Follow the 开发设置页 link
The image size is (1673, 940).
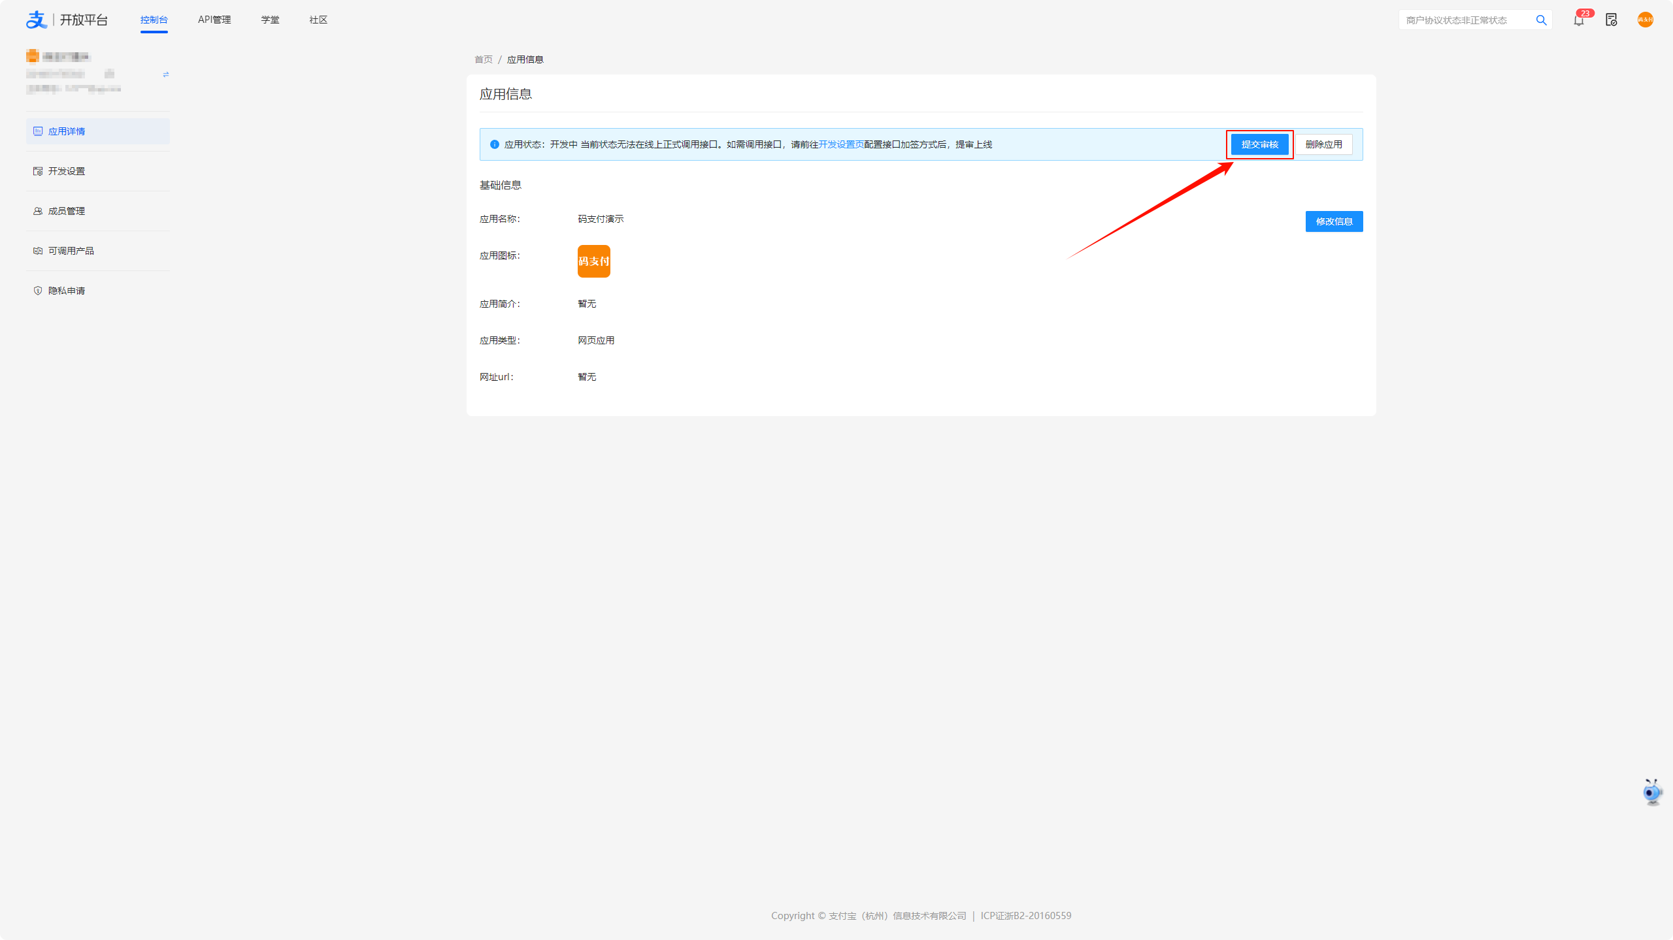(x=841, y=144)
